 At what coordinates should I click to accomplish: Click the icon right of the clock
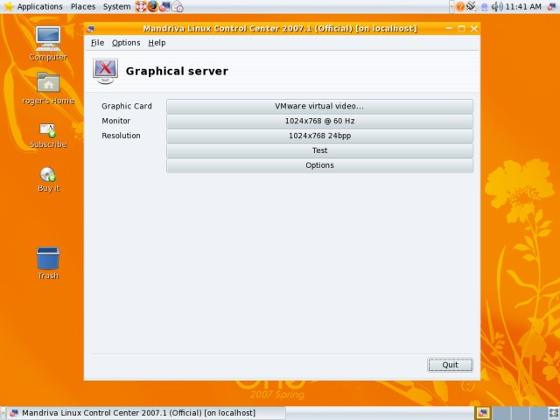(x=552, y=6)
